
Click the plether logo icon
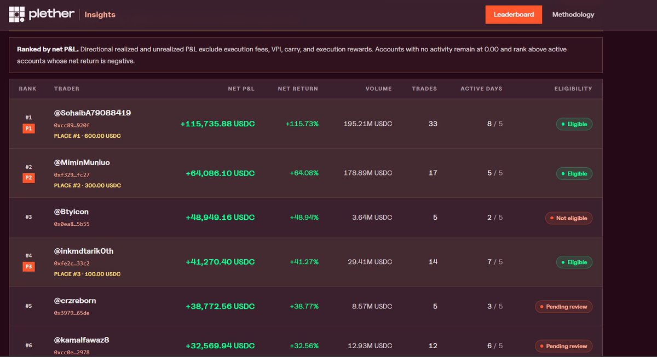point(17,14)
